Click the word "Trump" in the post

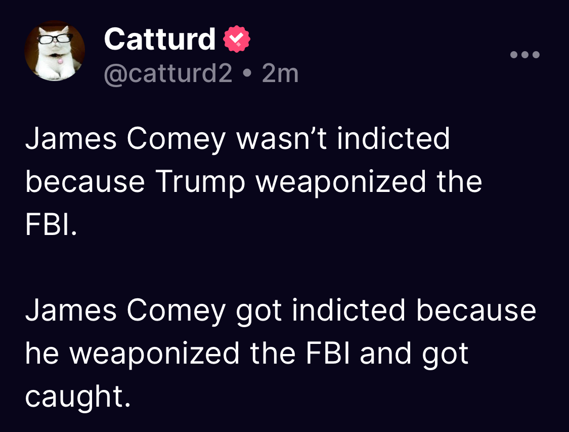200,182
